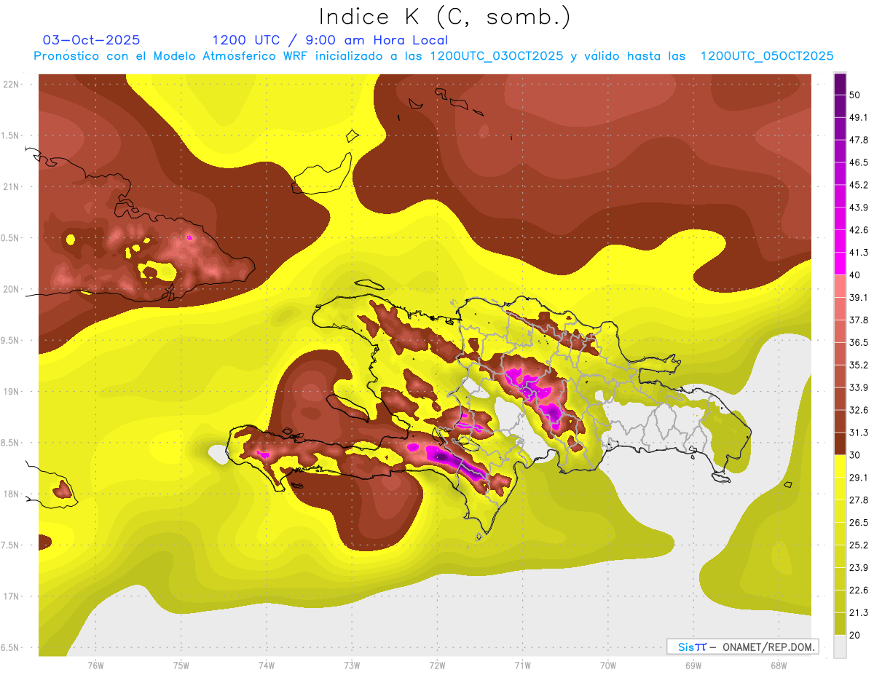Pick the salmon swatch between 39.1 and 40
This screenshot has width=874, height=675.
click(x=840, y=286)
